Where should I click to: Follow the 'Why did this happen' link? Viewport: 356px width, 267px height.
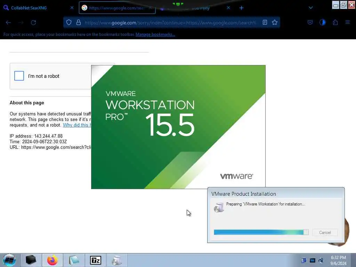point(77,125)
